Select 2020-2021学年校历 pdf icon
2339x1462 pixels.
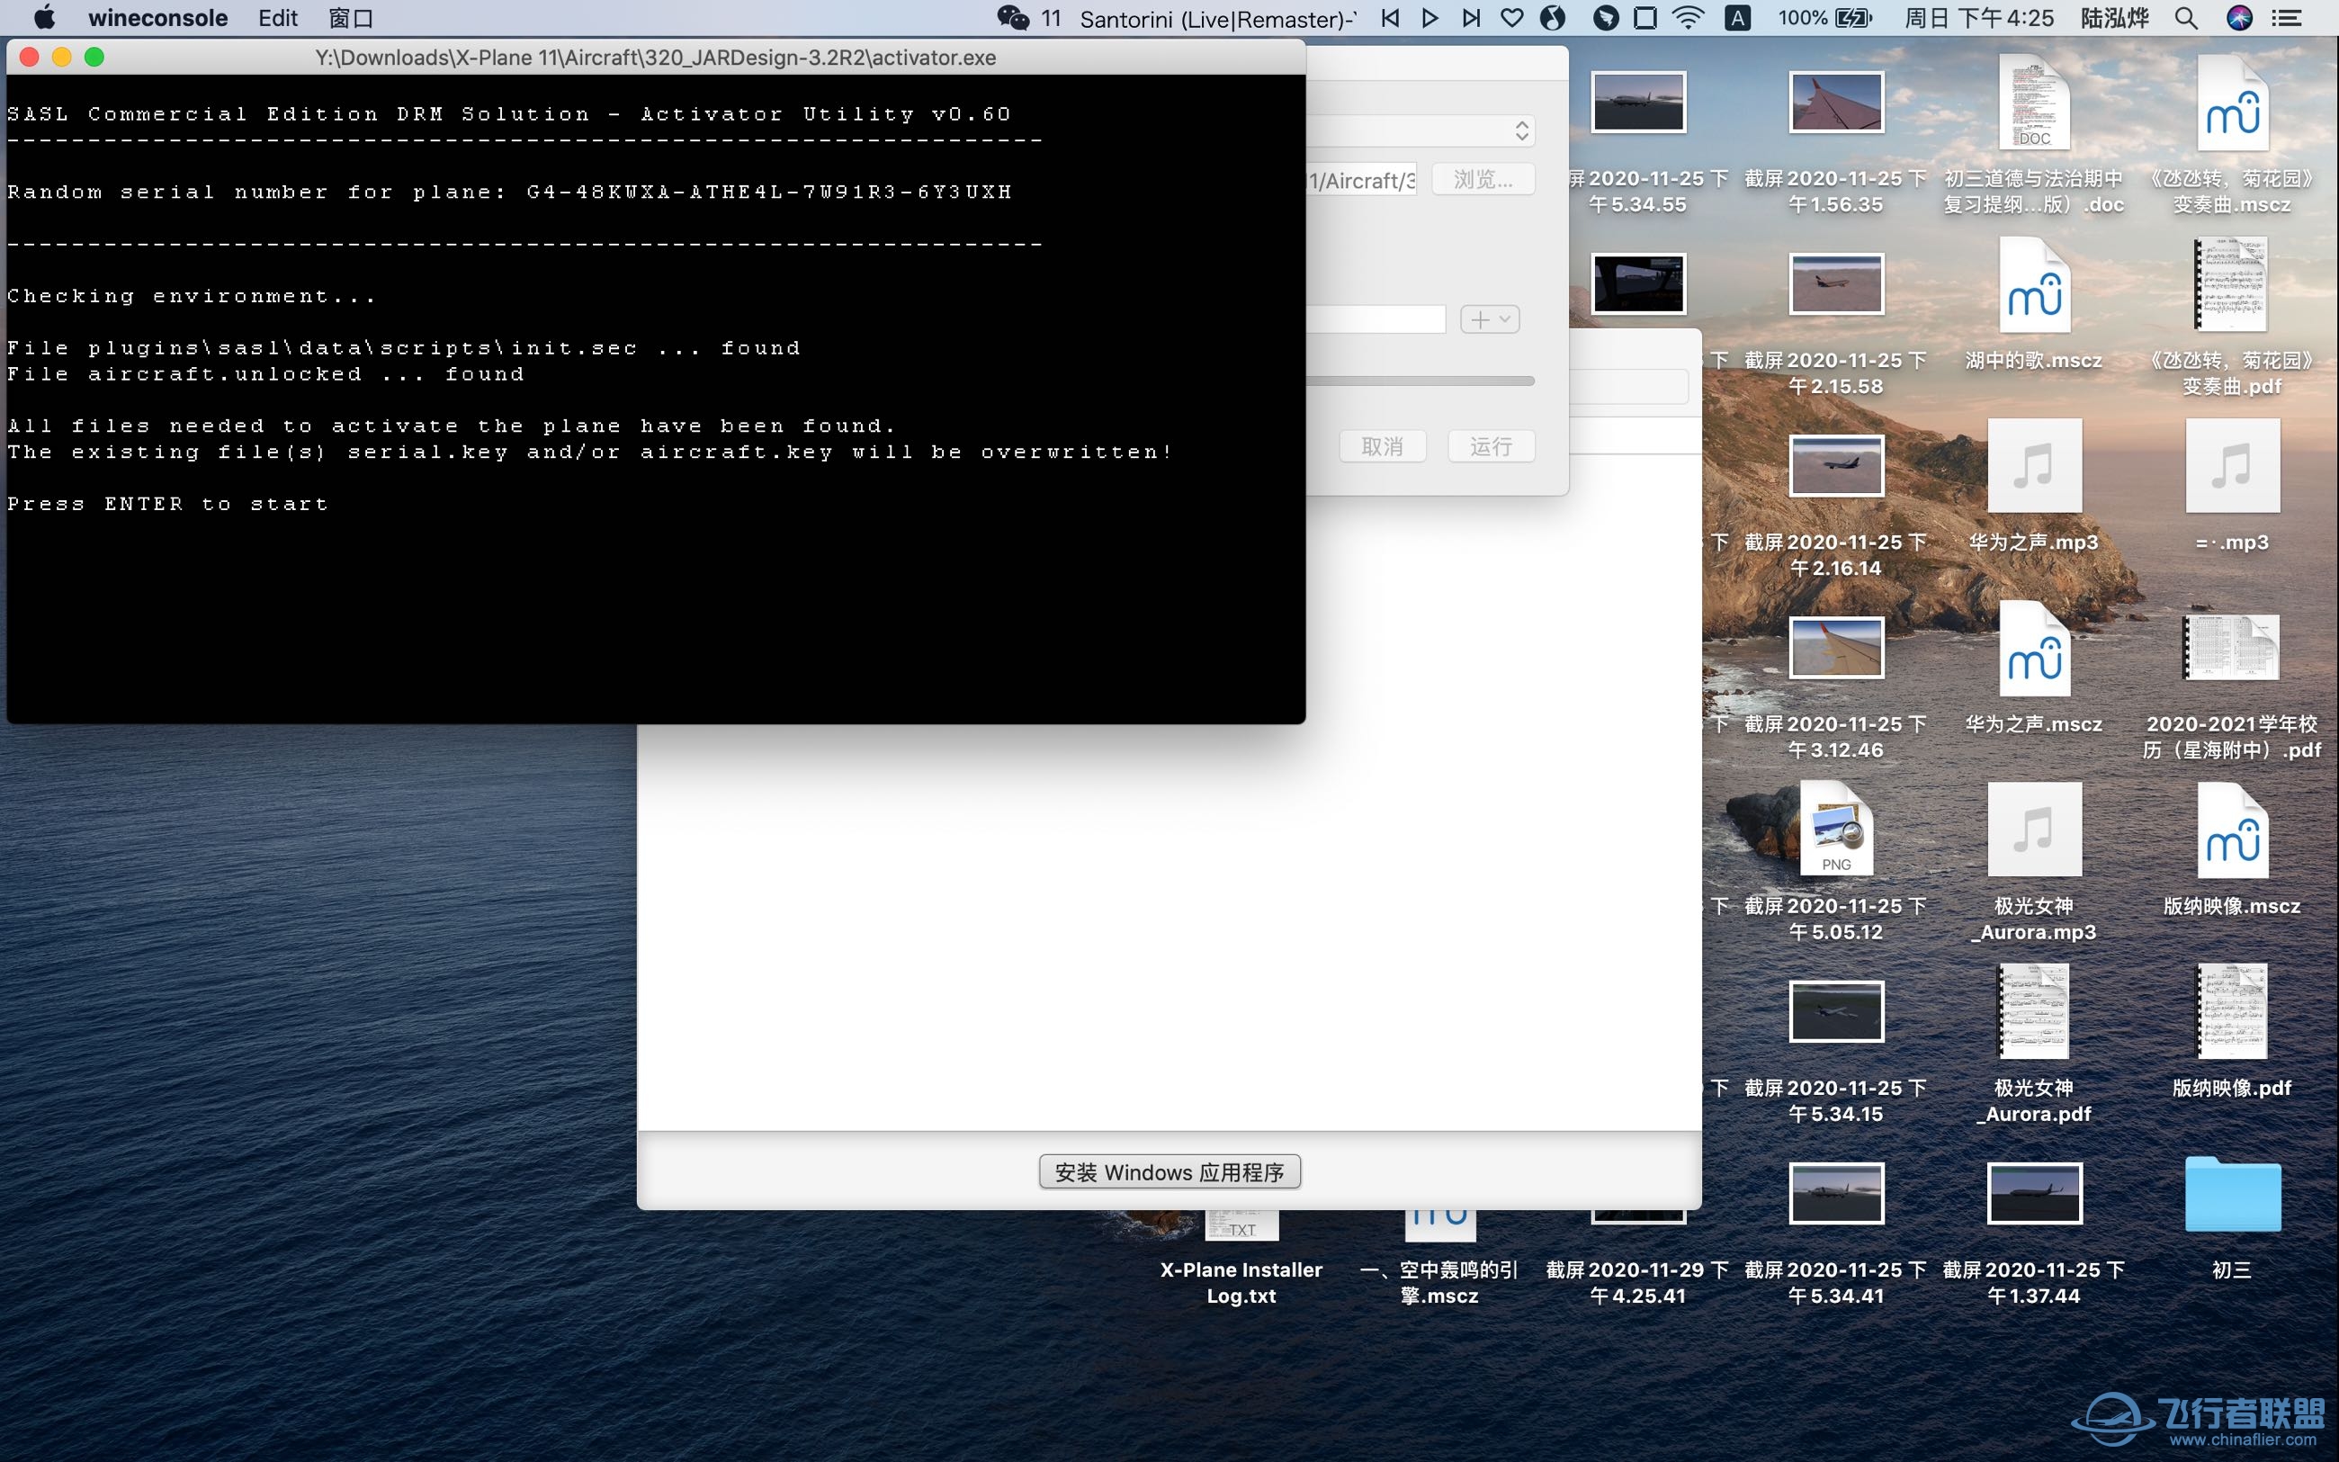point(2233,649)
